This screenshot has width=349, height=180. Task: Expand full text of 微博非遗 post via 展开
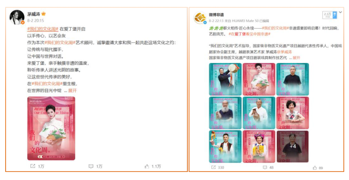coord(296,57)
